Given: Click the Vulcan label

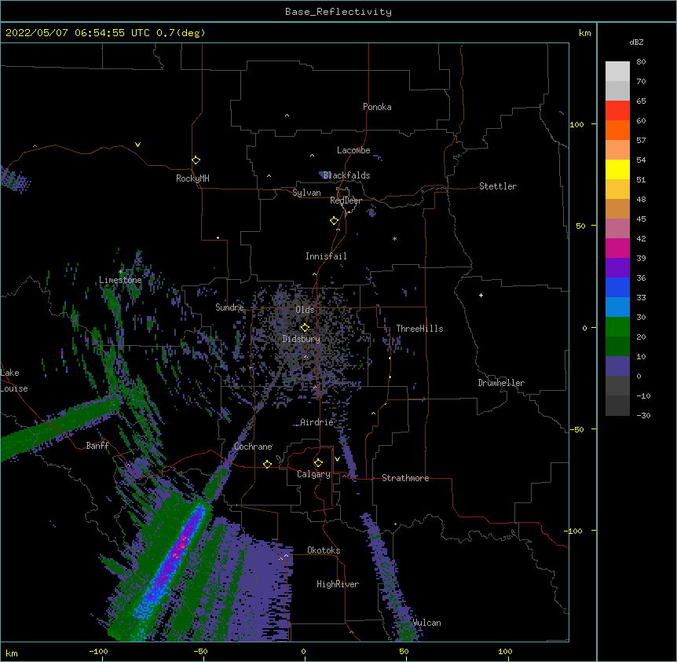Looking at the screenshot, I should tap(427, 623).
